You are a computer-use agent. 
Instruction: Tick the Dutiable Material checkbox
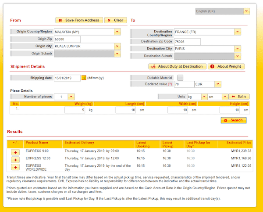pyautogui.click(x=180, y=78)
